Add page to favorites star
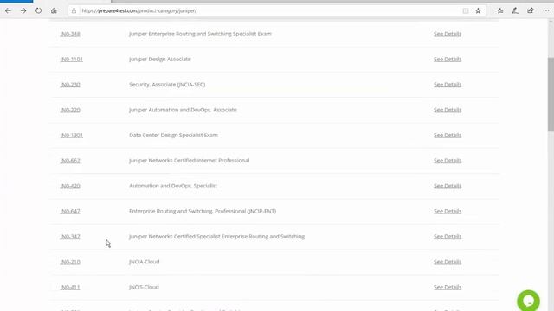The image size is (554, 311). 478,10
